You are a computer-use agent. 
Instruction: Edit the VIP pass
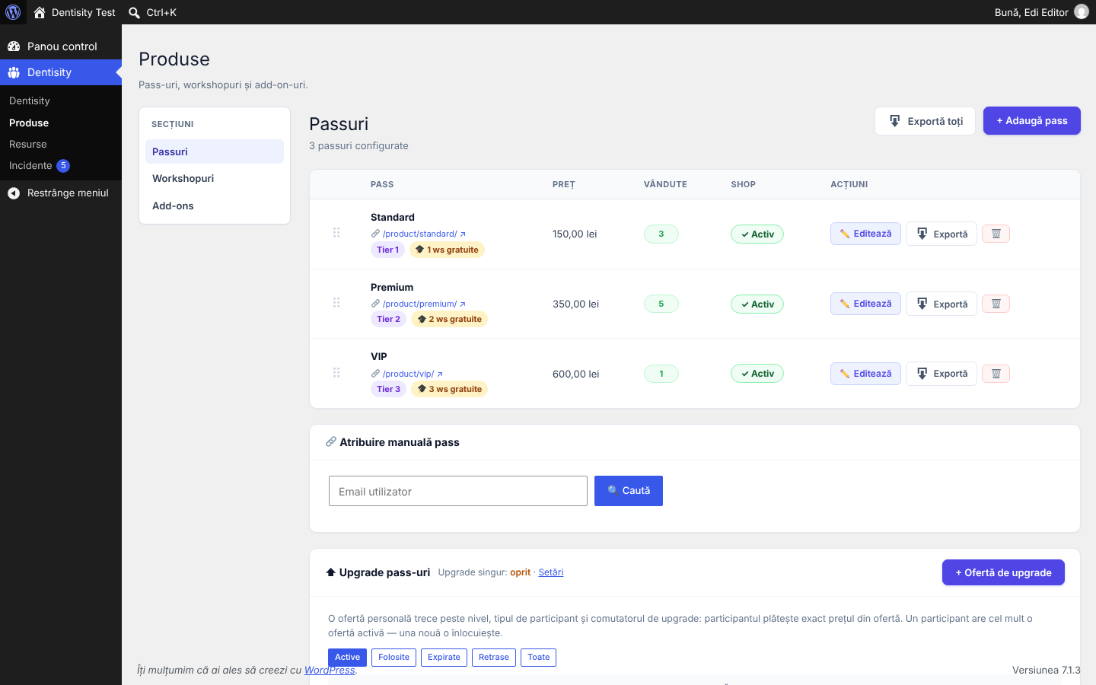(x=865, y=374)
